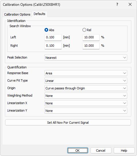Expand the Weighting Method dropdown
This screenshot has width=137, height=156.
(86, 96)
